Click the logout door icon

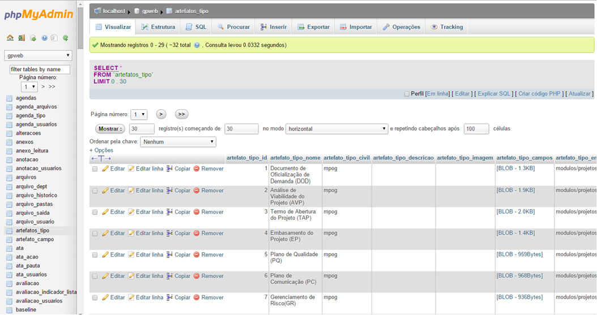point(21,38)
